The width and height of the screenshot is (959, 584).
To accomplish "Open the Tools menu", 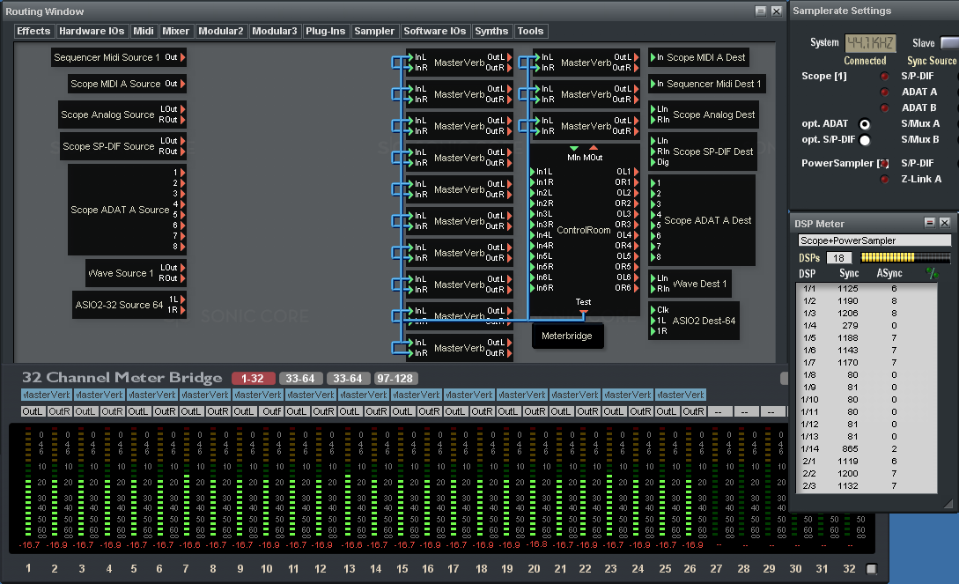I will coord(530,31).
